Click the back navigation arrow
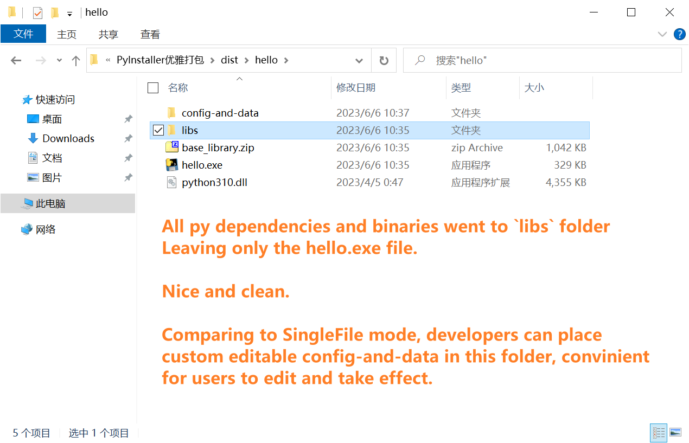The width and height of the screenshot is (689, 443). click(x=16, y=60)
